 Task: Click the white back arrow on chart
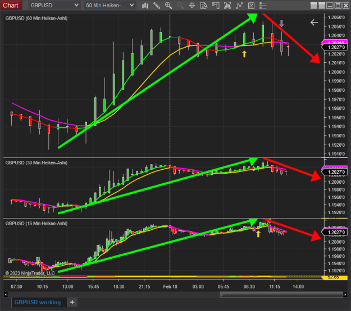pyautogui.click(x=314, y=22)
